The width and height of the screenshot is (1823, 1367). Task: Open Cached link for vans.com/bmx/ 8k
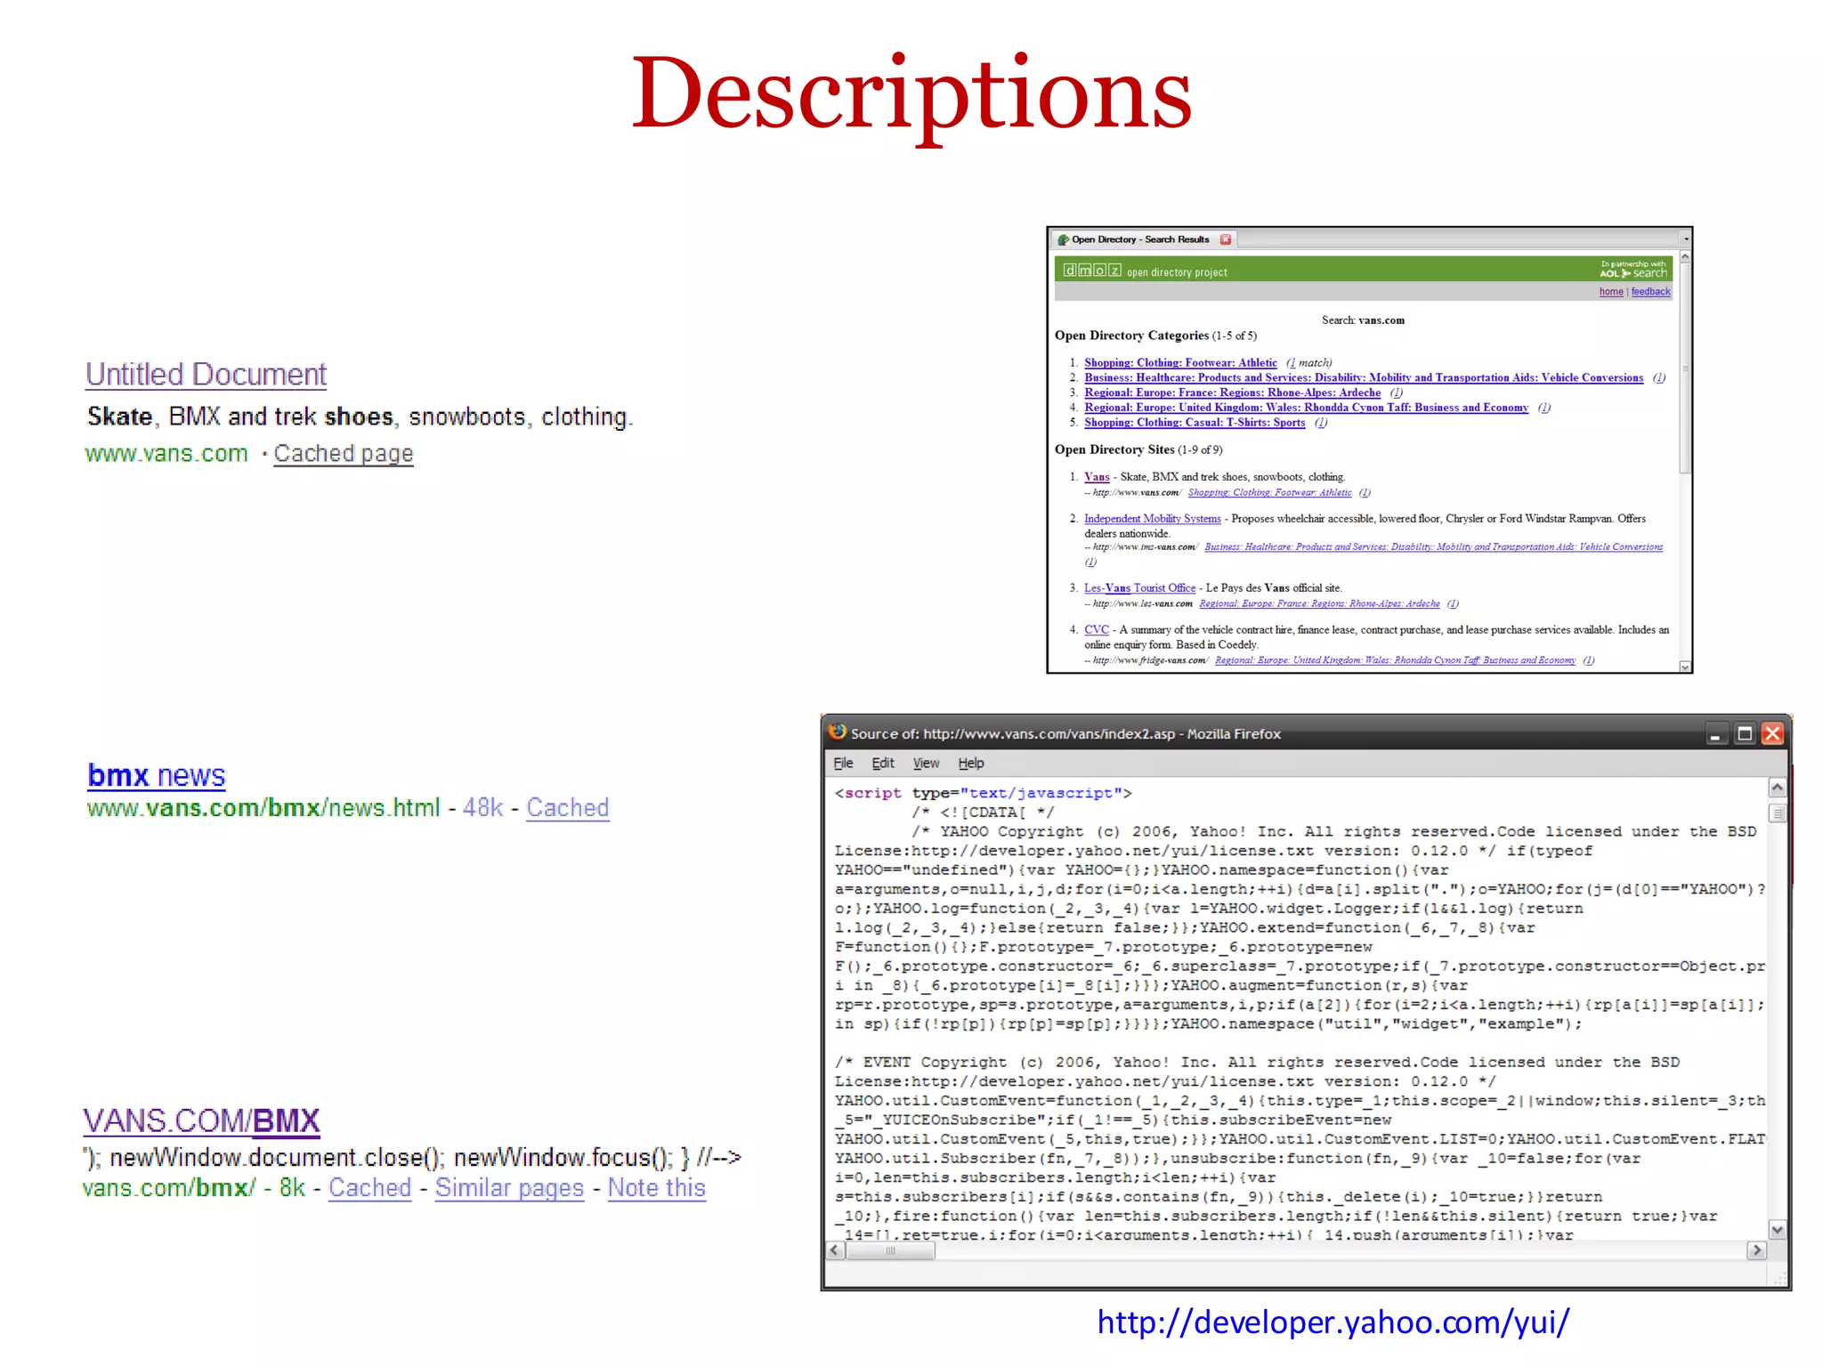click(369, 1187)
